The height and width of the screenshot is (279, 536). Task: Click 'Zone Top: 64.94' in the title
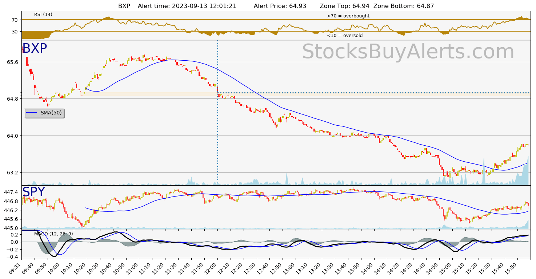coord(345,6)
